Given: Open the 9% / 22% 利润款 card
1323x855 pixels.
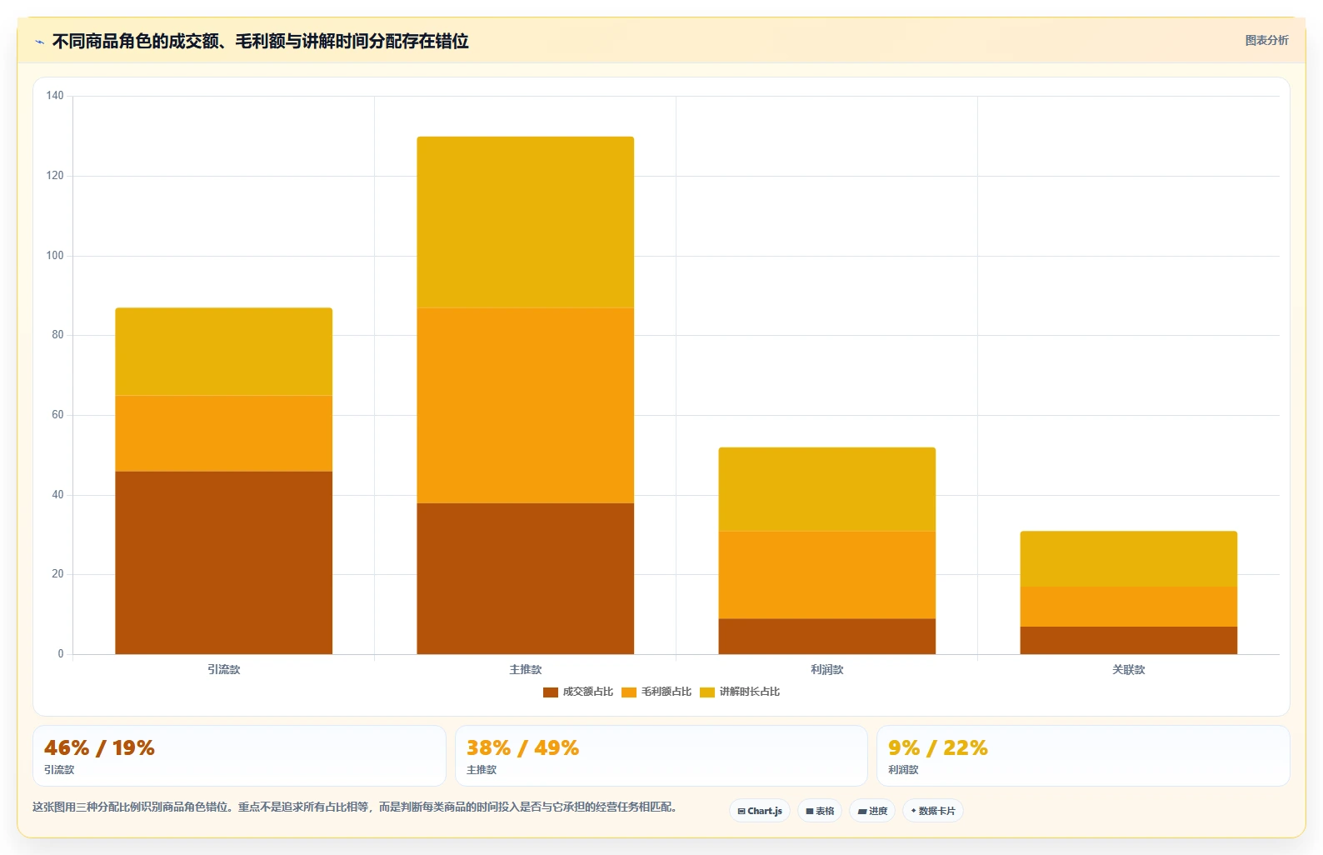Looking at the screenshot, I should pos(1083,756).
